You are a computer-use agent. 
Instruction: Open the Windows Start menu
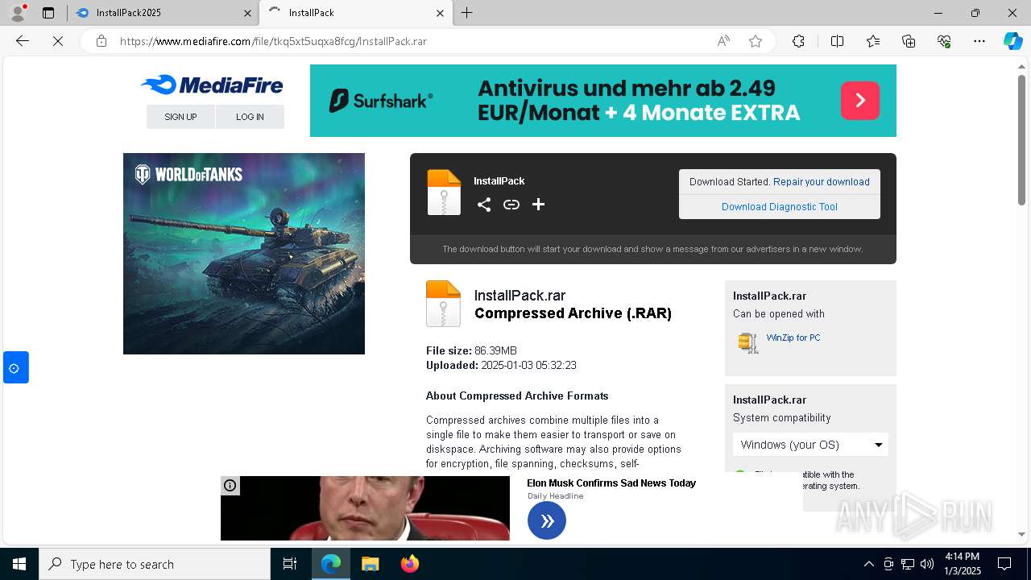click(19, 564)
